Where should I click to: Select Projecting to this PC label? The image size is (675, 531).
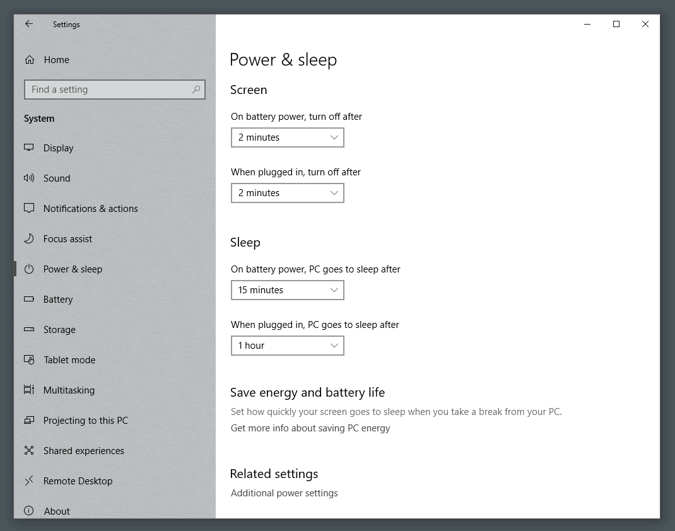(x=86, y=421)
